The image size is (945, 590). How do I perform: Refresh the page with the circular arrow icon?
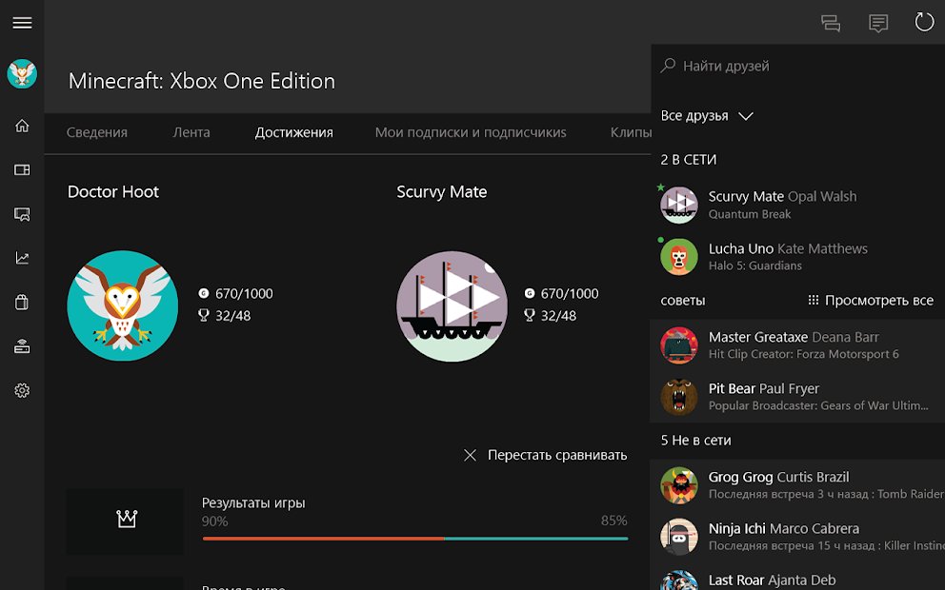(x=924, y=23)
